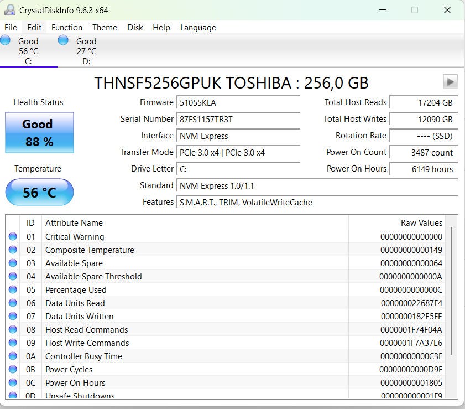The height and width of the screenshot is (409, 465).
Task: Click the Features field with TRIM
Action: tap(317, 203)
